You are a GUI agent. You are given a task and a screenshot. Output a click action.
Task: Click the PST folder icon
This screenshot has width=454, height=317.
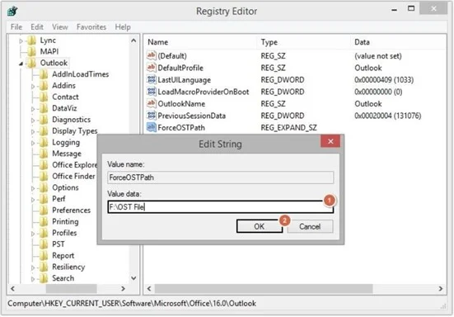click(44, 244)
